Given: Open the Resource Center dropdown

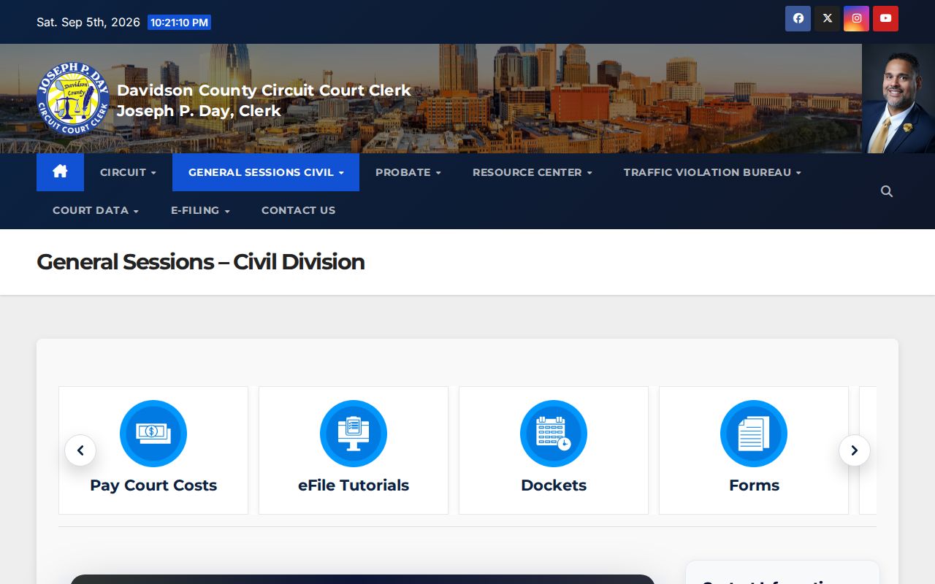Looking at the screenshot, I should [532, 172].
